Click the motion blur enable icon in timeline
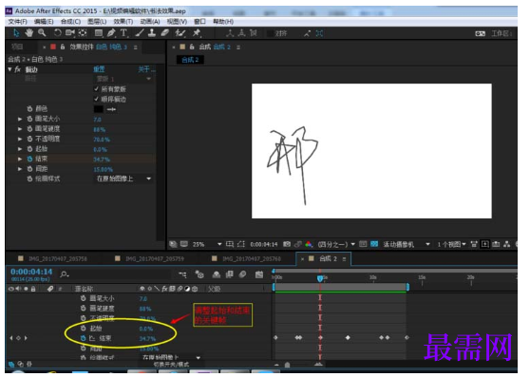530x377 pixels. click(243, 274)
